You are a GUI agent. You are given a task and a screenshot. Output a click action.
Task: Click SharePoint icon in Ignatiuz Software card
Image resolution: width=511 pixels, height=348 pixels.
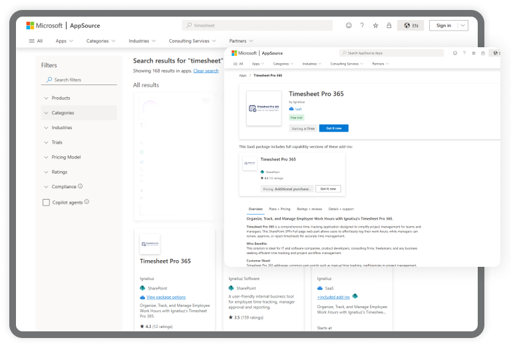pos(231,288)
